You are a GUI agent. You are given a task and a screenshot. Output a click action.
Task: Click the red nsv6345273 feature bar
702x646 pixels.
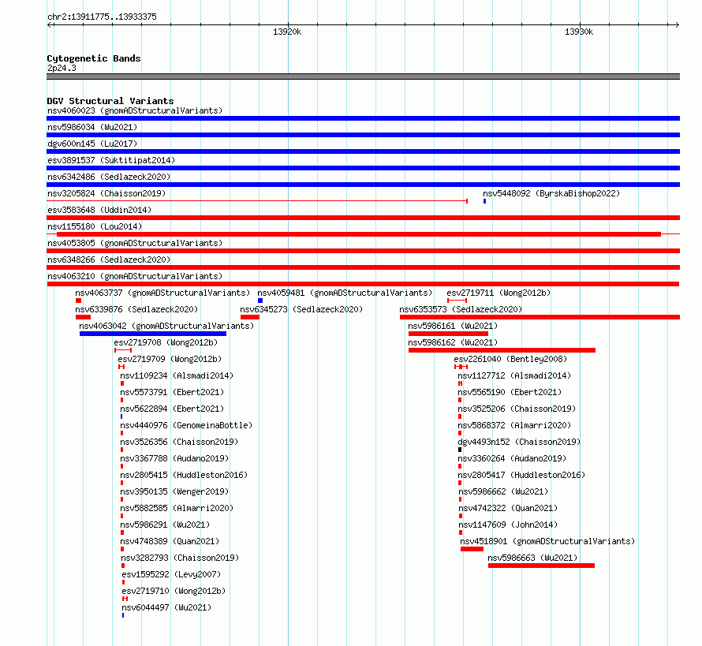[250, 317]
